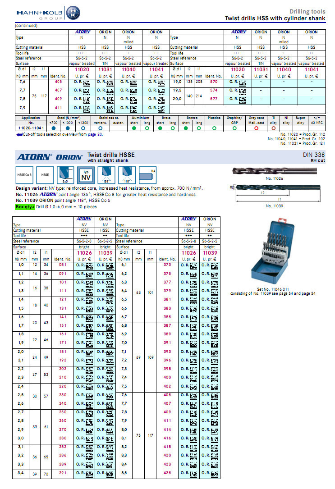The height and width of the screenshot is (489, 335).
Task: Click the open green circle under Graphite/GRP
Action: (234, 128)
